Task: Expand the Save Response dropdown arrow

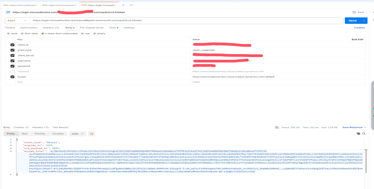Action: pos(365,127)
